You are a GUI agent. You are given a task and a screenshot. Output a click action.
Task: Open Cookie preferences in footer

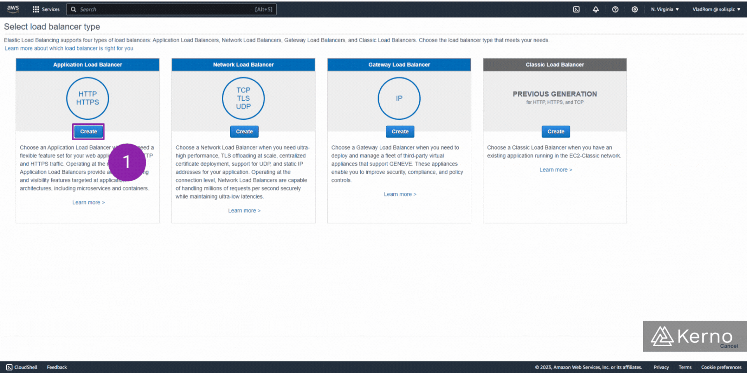721,367
